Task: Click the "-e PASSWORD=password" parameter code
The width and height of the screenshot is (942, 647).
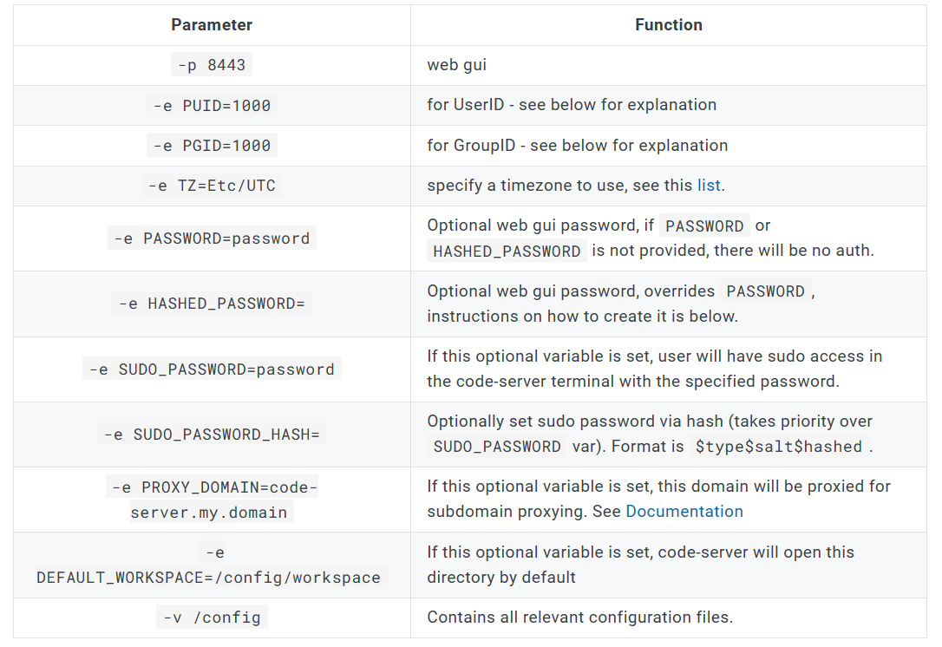Action: click(x=212, y=239)
